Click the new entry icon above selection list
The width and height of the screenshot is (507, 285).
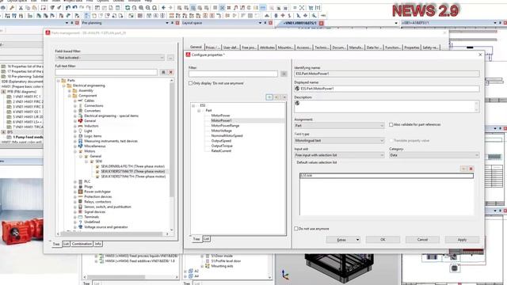463,169
